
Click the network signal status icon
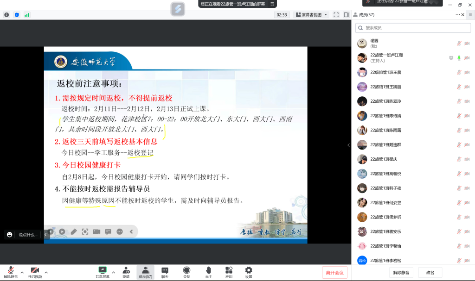(x=27, y=15)
